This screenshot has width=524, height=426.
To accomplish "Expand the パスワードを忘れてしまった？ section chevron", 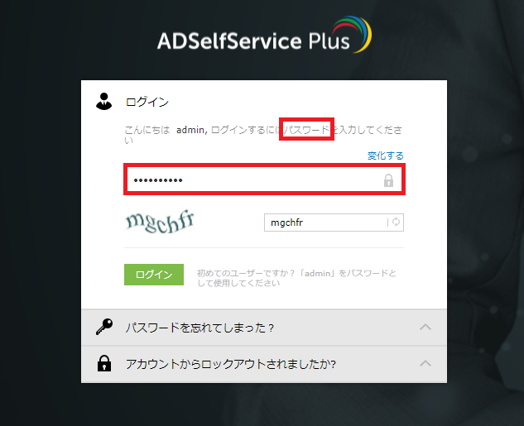I will point(425,327).
